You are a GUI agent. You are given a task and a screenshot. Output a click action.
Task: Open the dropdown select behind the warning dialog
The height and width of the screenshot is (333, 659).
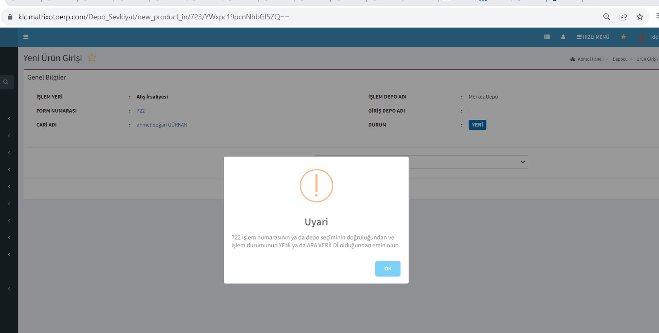point(468,162)
